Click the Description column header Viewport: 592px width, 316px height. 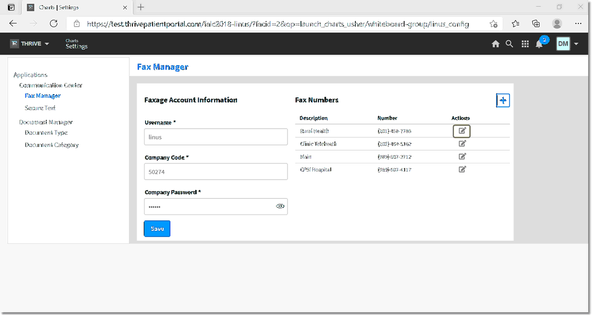(313, 118)
